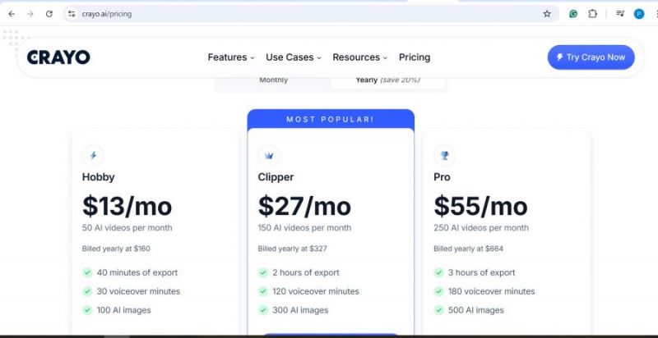The width and height of the screenshot is (658, 338).
Task: Click the checkmark beside 40 minutes of export
Action: click(87, 272)
